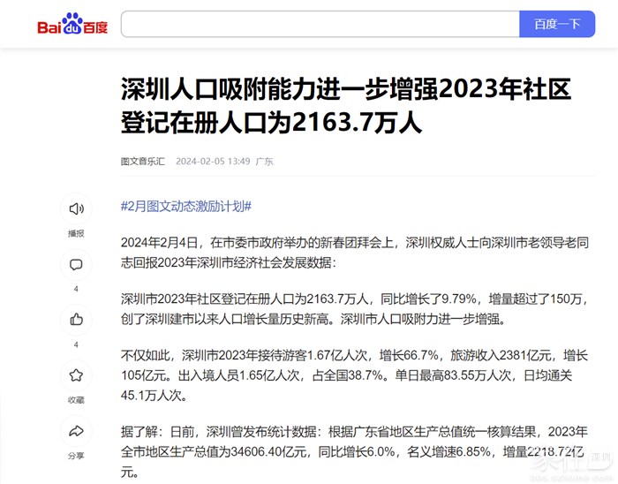Click the paragraph starting with 据了解
Screen dimensions: 618x484
click(x=353, y=452)
